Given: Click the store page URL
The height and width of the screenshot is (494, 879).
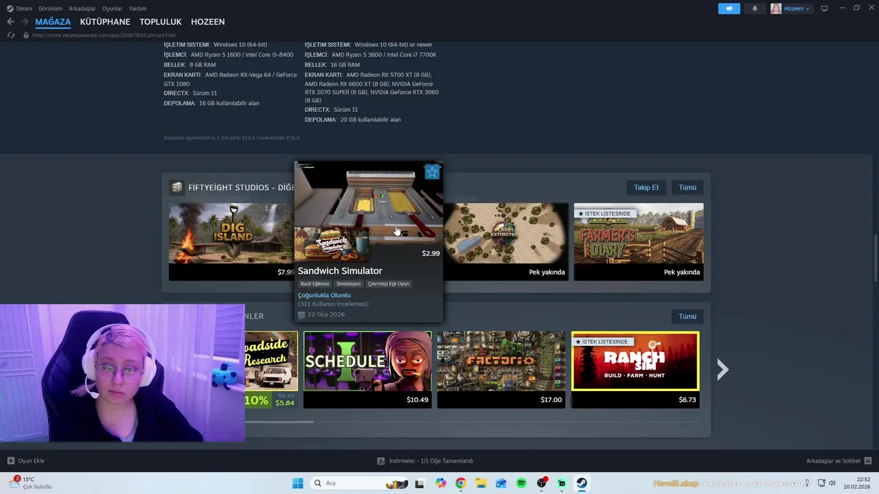Looking at the screenshot, I should coord(104,35).
